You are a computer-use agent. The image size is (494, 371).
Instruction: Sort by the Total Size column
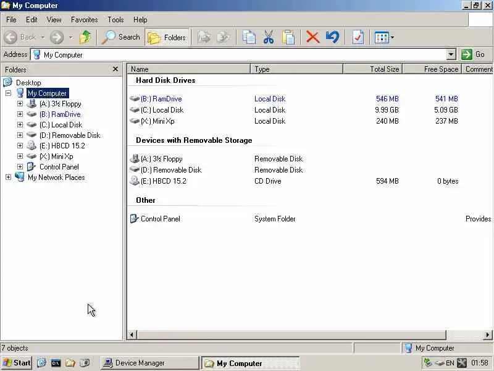(x=373, y=69)
